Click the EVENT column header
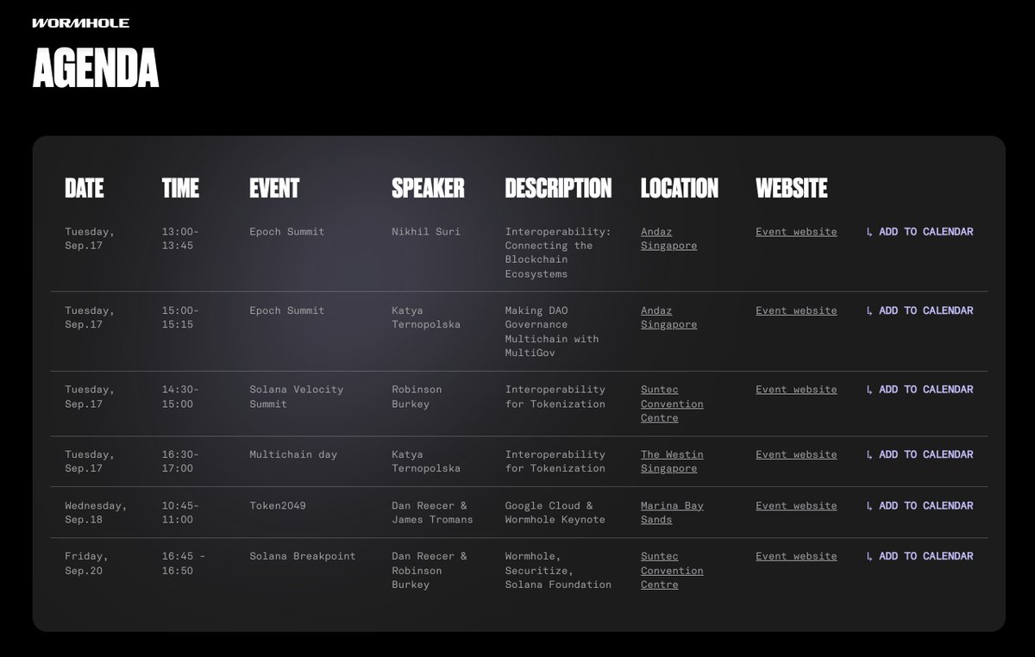This screenshot has width=1035, height=657. tap(274, 188)
